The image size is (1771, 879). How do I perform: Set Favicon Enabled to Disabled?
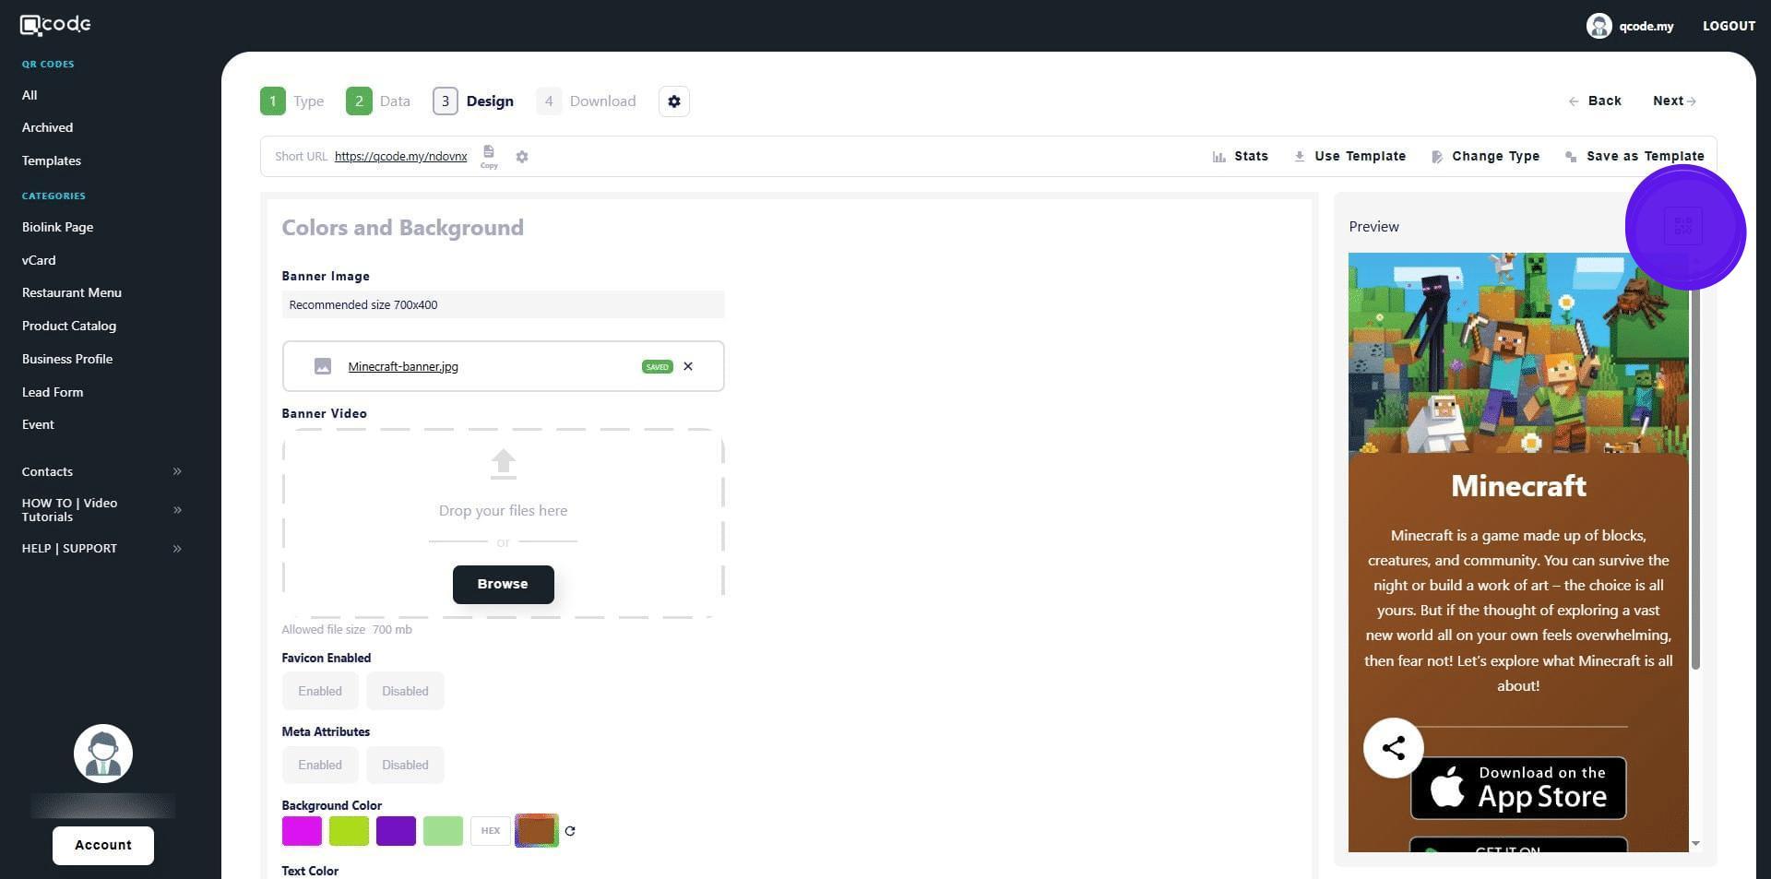click(x=405, y=691)
